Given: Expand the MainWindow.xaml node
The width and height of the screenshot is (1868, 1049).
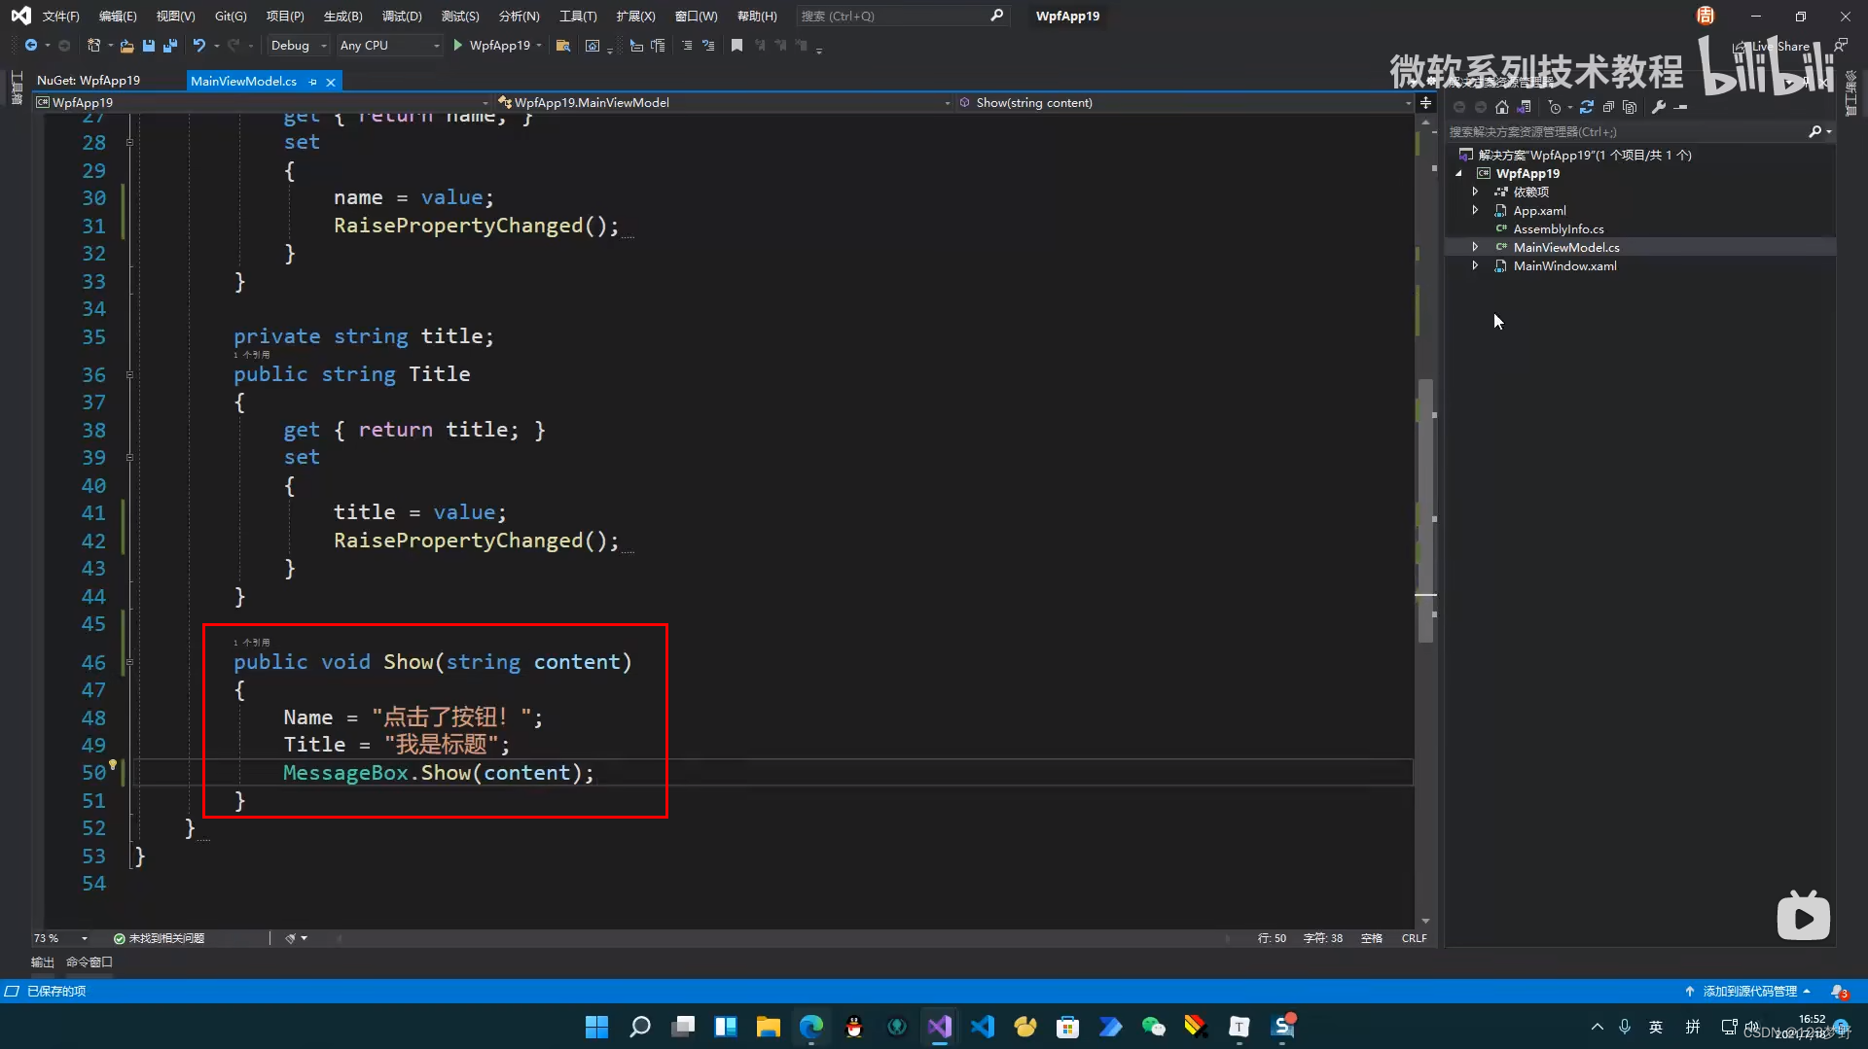Looking at the screenshot, I should coord(1475,265).
